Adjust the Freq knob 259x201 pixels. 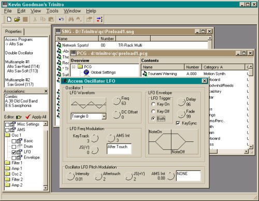click(x=117, y=101)
